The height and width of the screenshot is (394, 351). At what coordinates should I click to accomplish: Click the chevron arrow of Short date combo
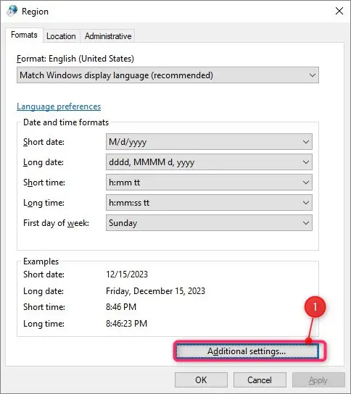tap(306, 142)
